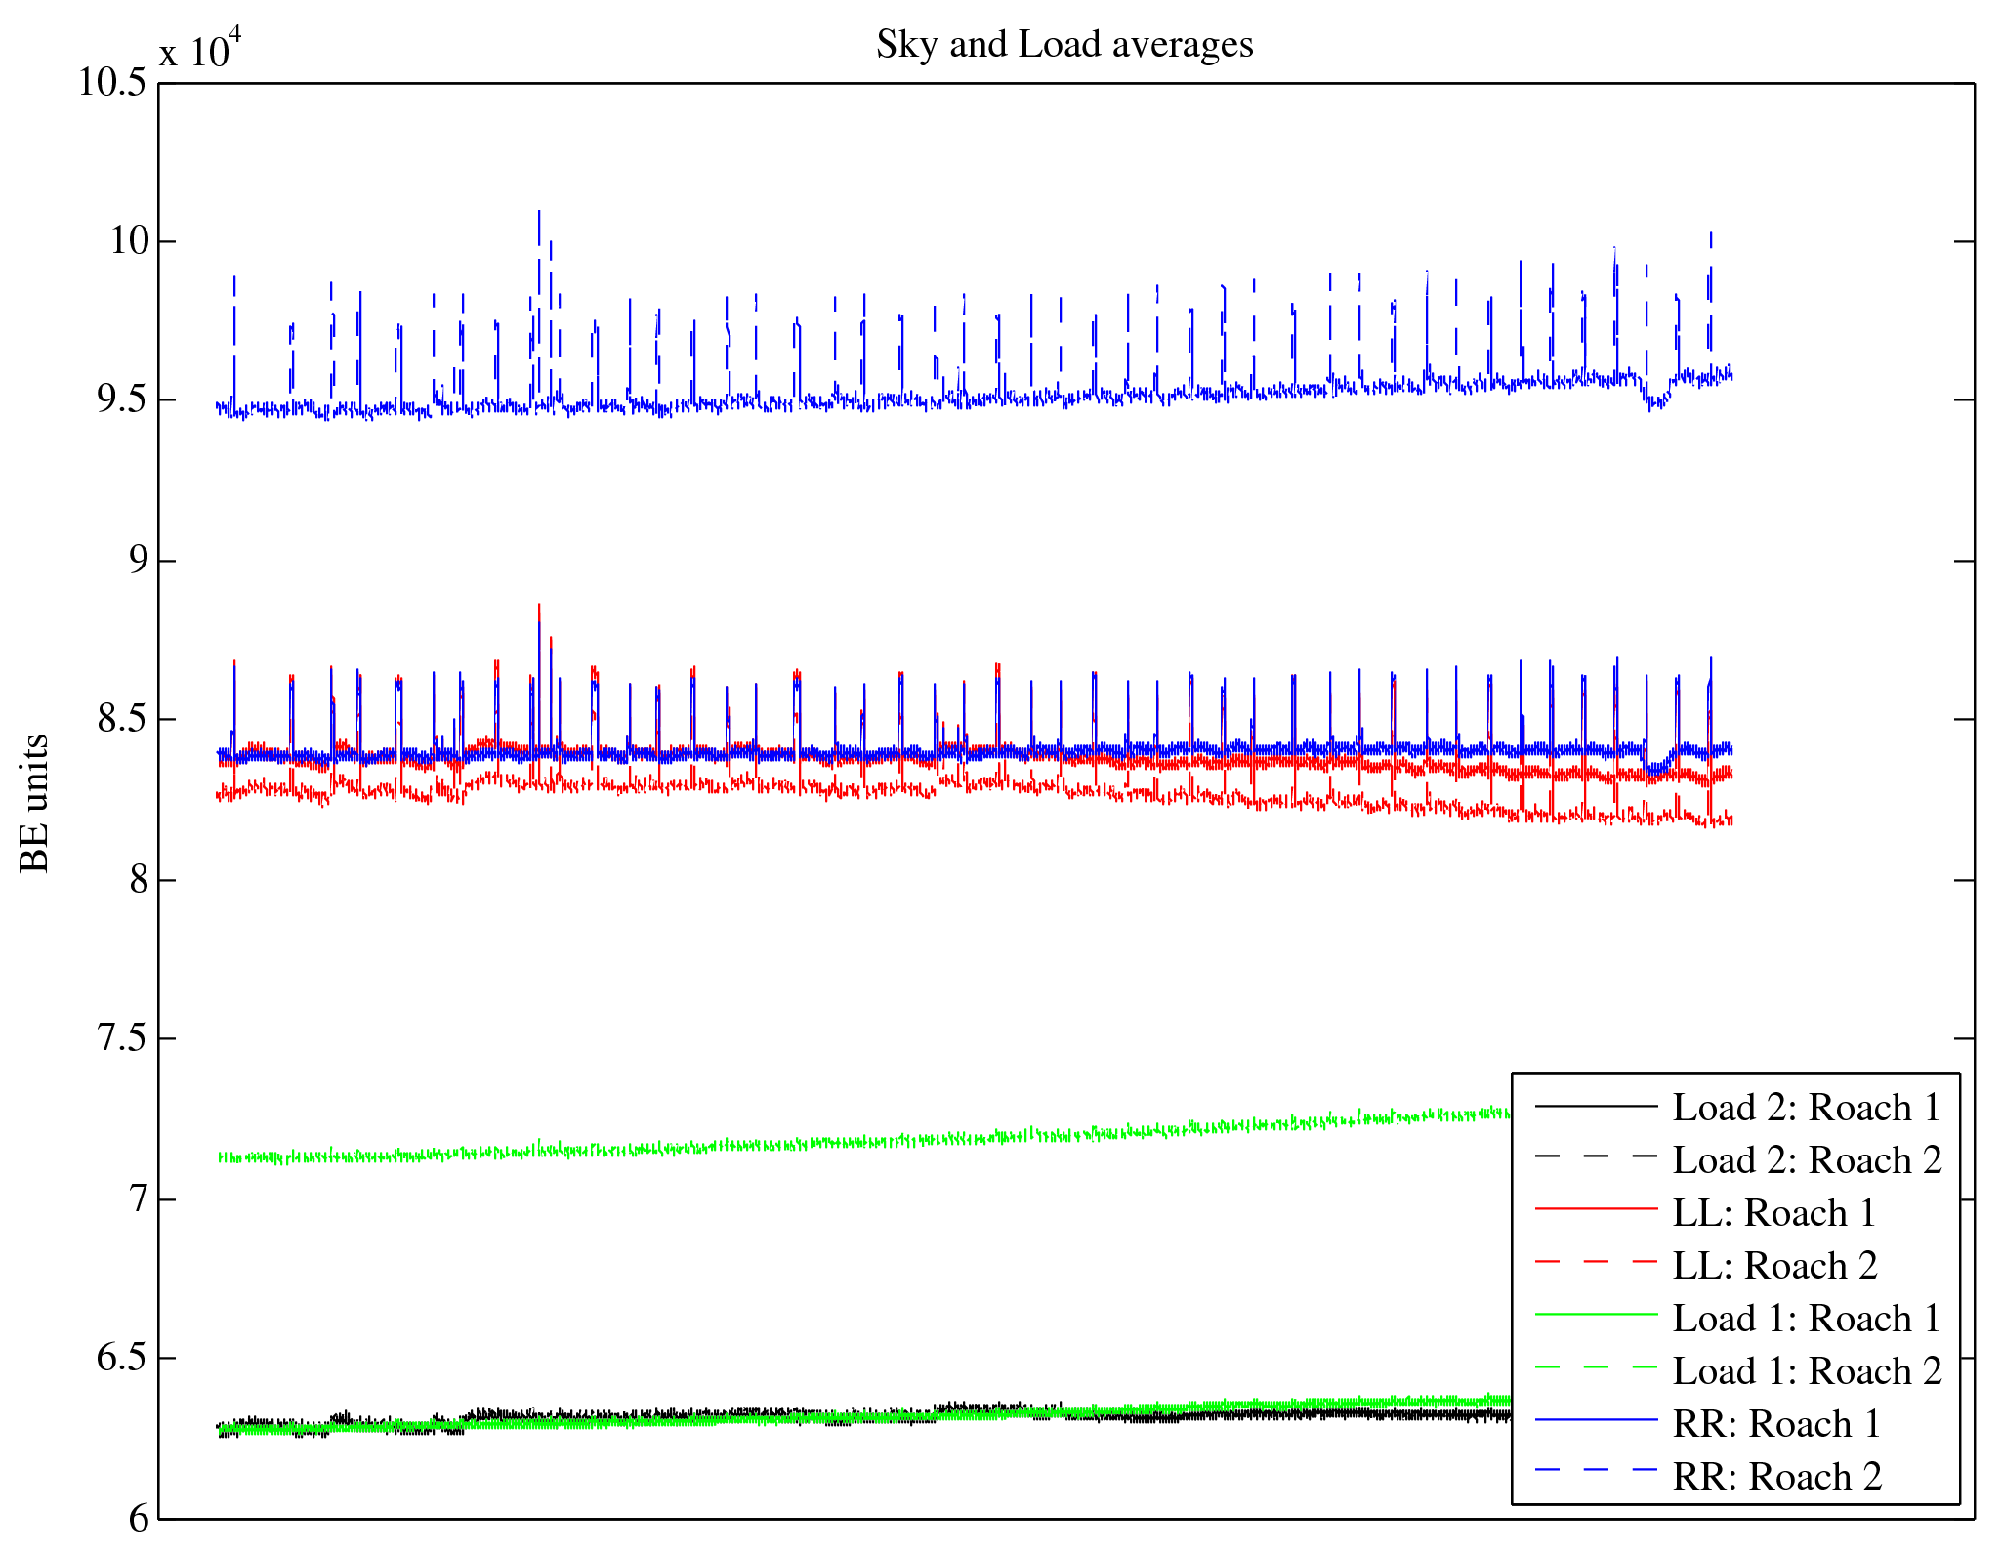Click 'LL: Roach 2' legend label
2002x1555 pixels.
(1774, 1266)
